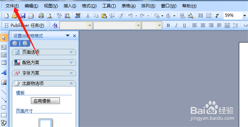Select the Oval shape tool
Image resolution: width=248 pixels, height=127 pixels.
(4, 107)
